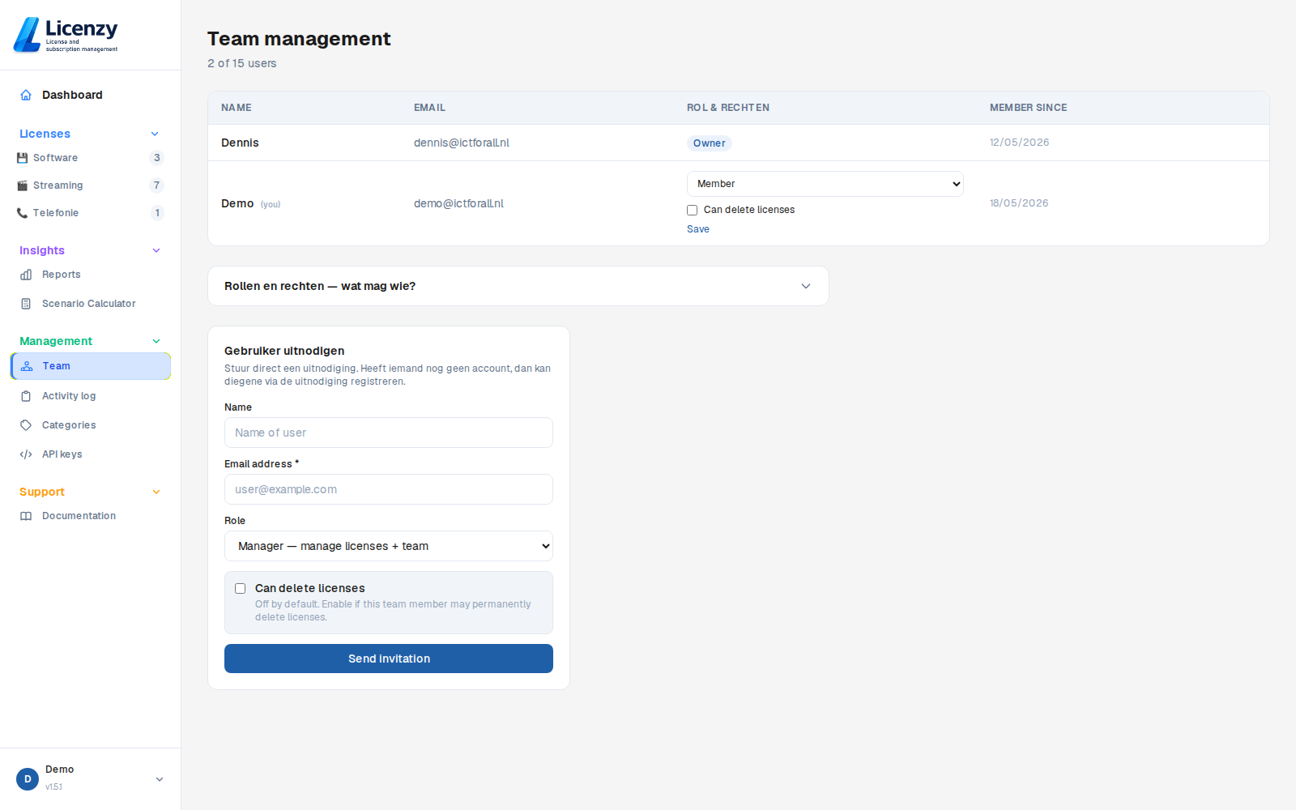Screen dimensions: 1296x810
Task: Go to Telefonie licenses
Action: click(x=90, y=213)
